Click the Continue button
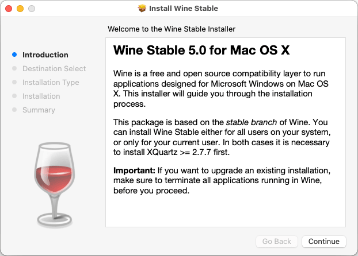This screenshot has height=256, width=358. [x=323, y=242]
